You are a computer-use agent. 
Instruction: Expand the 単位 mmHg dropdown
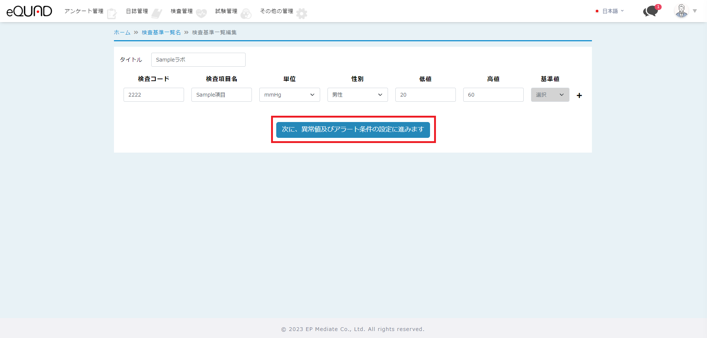290,95
